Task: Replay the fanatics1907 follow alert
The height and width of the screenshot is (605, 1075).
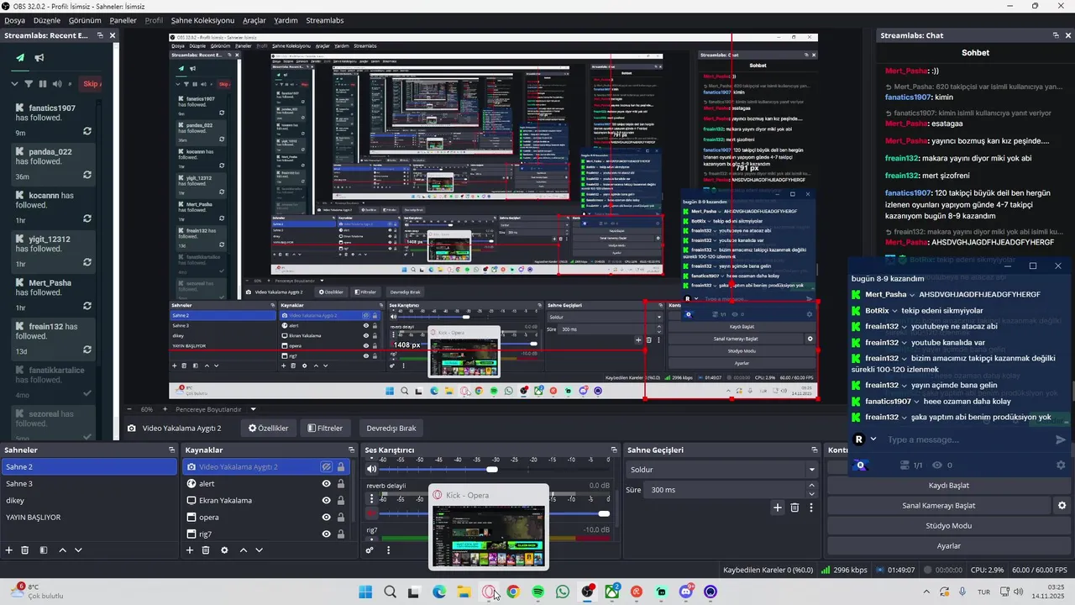Action: coord(87,132)
